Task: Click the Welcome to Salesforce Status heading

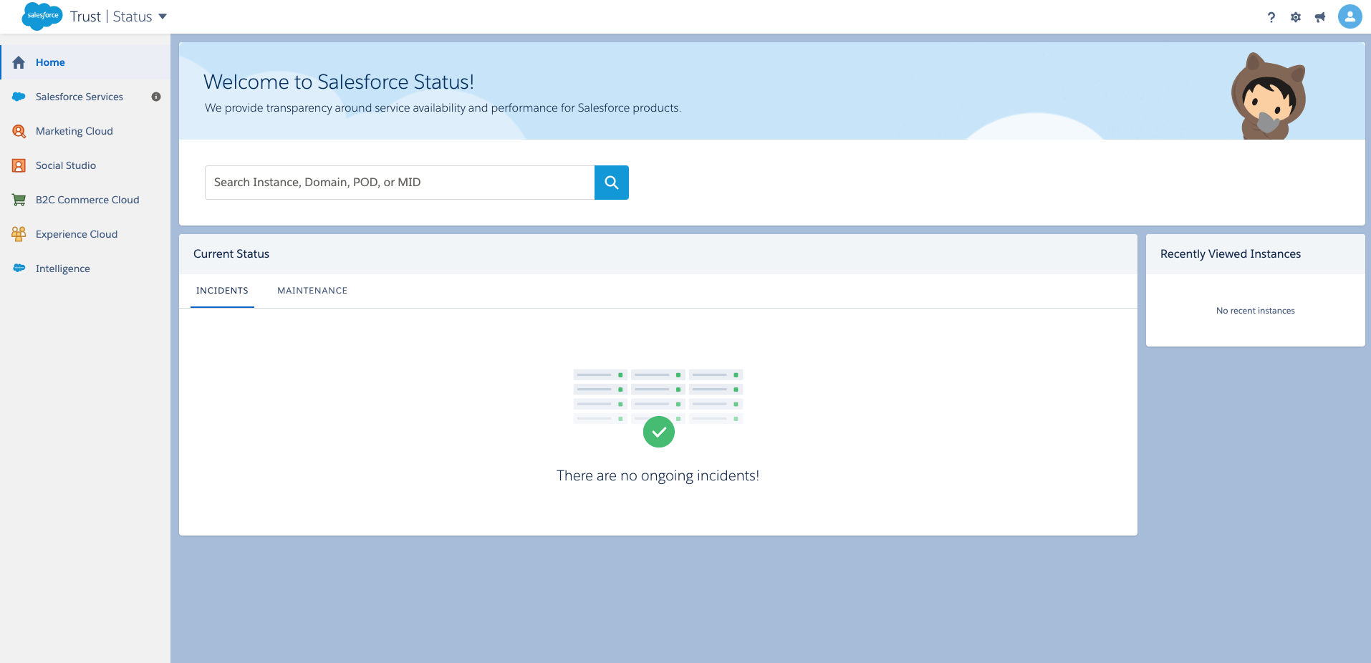Action: pyautogui.click(x=339, y=82)
